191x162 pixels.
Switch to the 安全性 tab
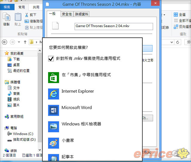click(67, 14)
